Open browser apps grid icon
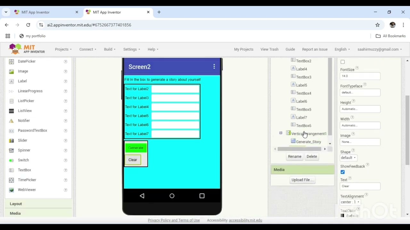This screenshot has width=410, height=230. pyautogui.click(x=8, y=36)
